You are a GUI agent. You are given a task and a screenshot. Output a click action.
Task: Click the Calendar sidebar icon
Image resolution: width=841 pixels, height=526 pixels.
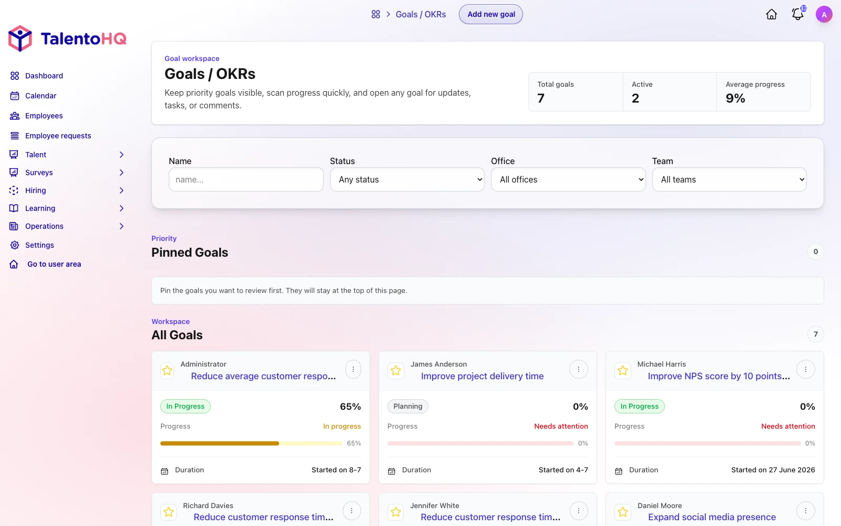click(15, 96)
